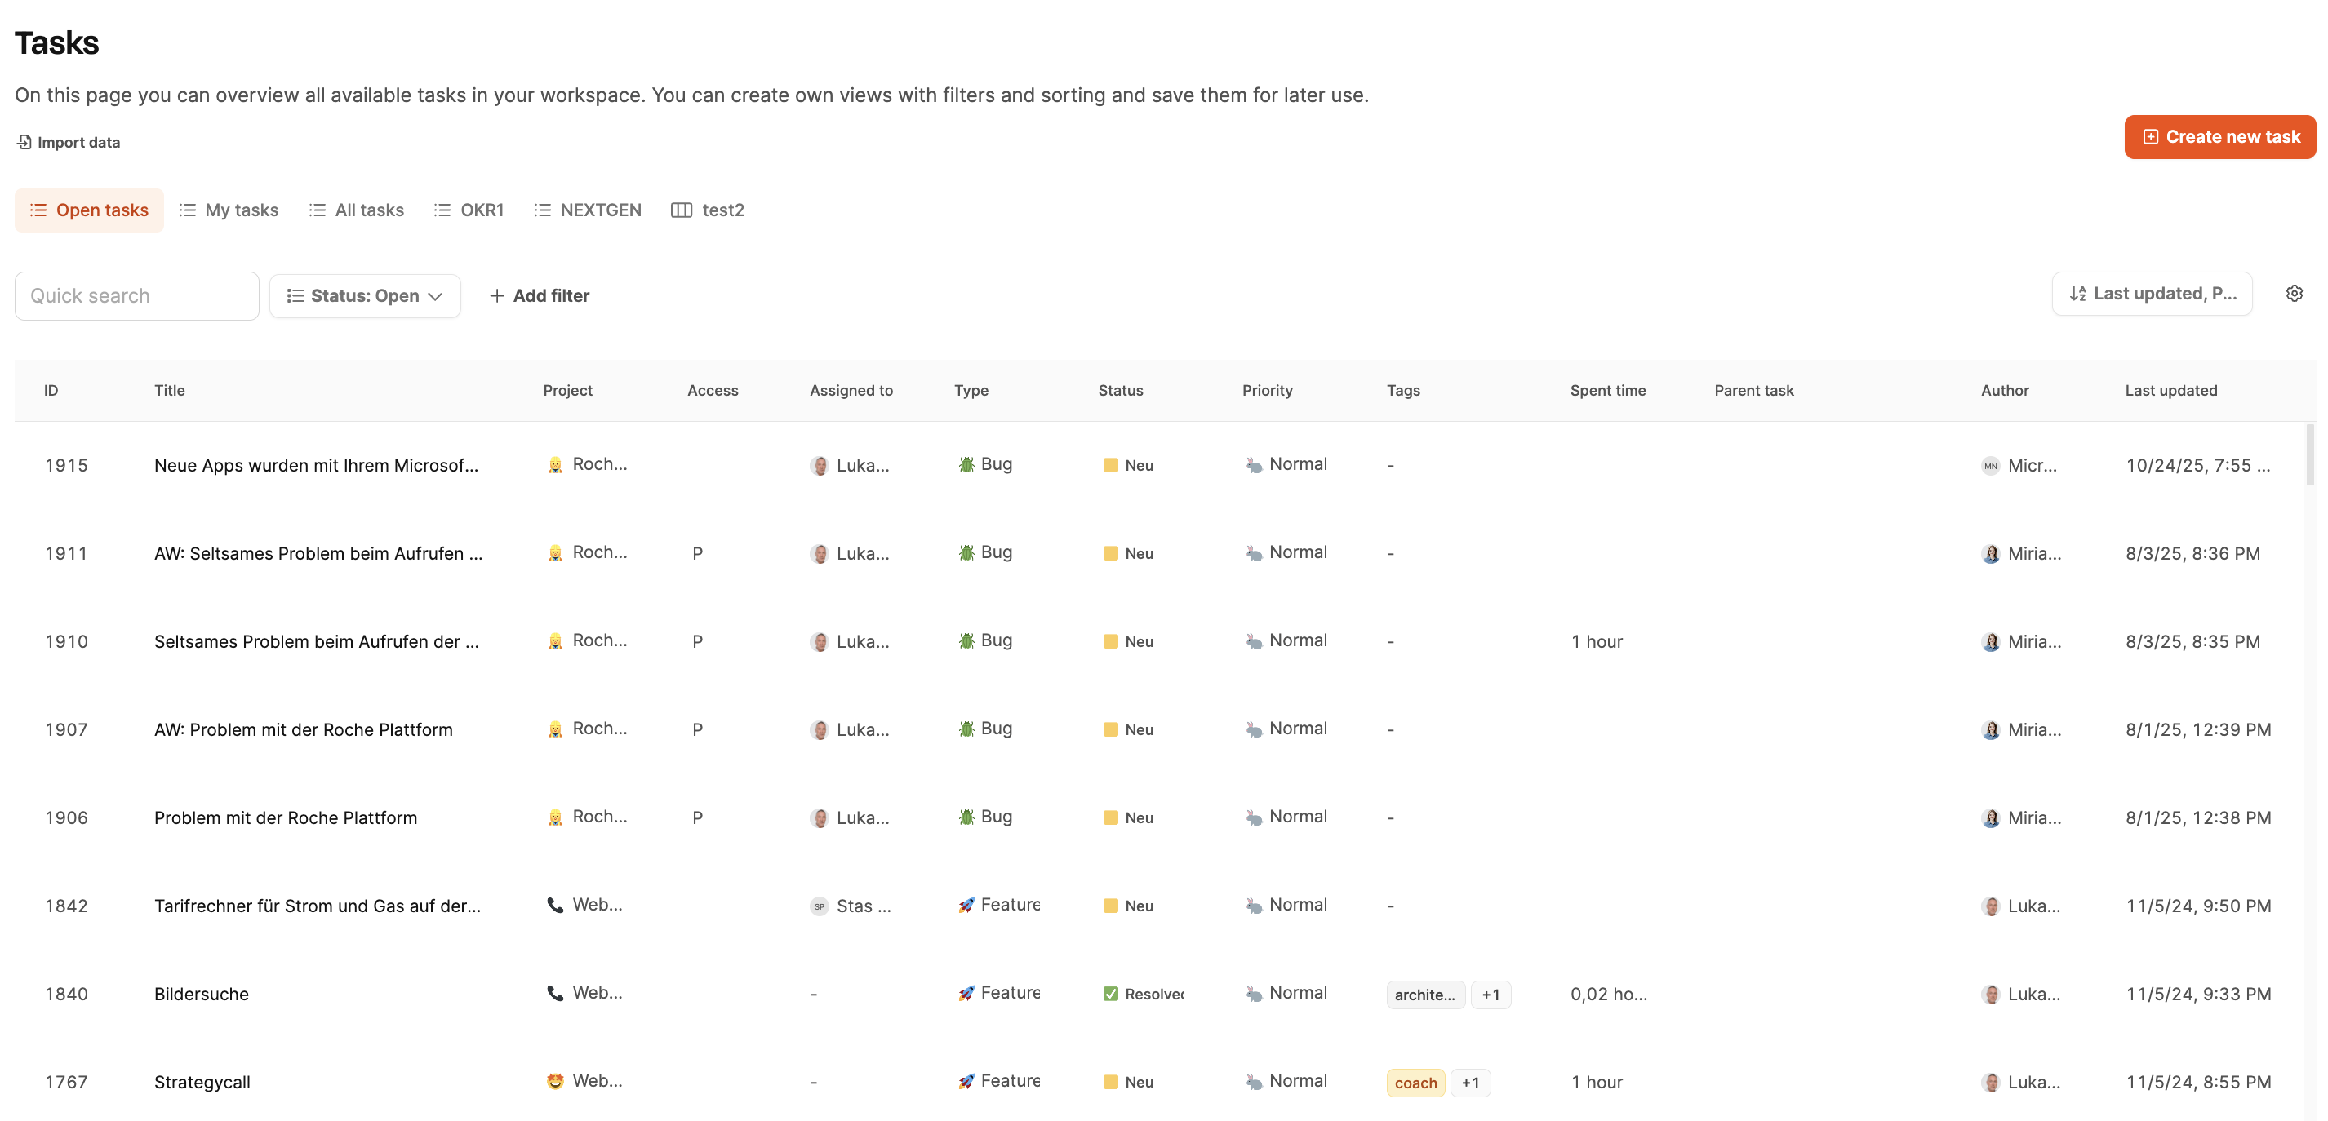Click the MN author avatar in row 1915
This screenshot has width=2328, height=1121.
coord(1990,465)
